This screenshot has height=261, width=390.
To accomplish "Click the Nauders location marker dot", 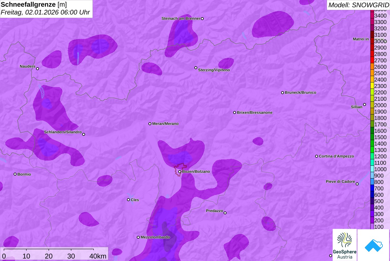I will (38, 69).
